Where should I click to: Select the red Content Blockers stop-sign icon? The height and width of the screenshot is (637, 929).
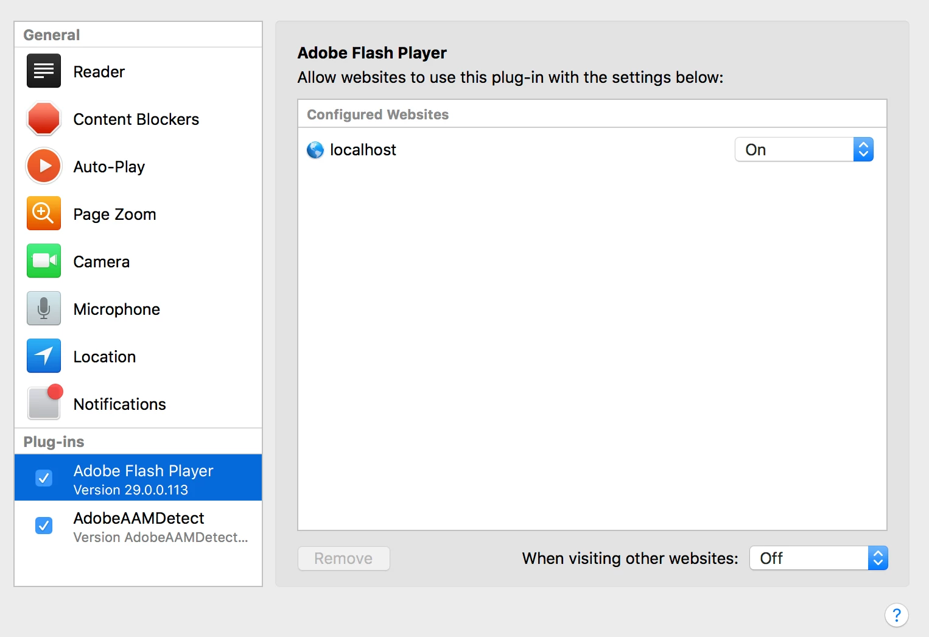pos(44,119)
